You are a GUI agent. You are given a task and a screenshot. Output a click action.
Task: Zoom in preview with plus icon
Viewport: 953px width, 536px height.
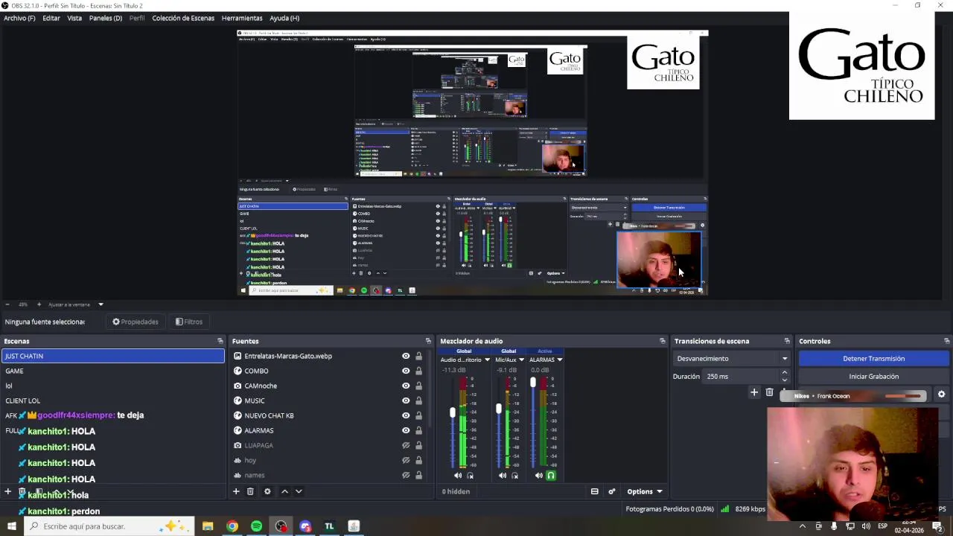pyautogui.click(x=39, y=304)
